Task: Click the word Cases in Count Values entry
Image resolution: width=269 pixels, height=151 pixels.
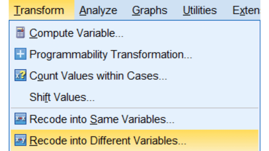Action: point(147,76)
